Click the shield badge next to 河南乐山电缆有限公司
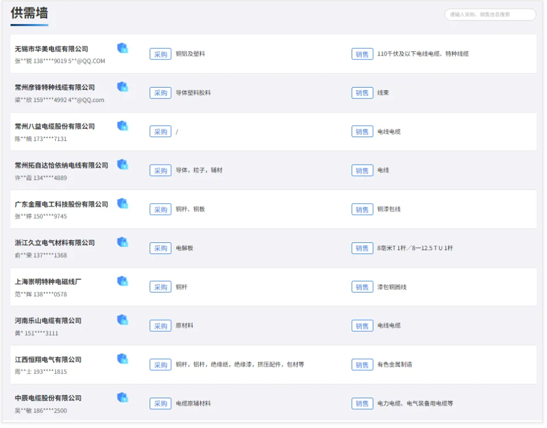Viewport: 547px width, 428px height. tap(123, 320)
